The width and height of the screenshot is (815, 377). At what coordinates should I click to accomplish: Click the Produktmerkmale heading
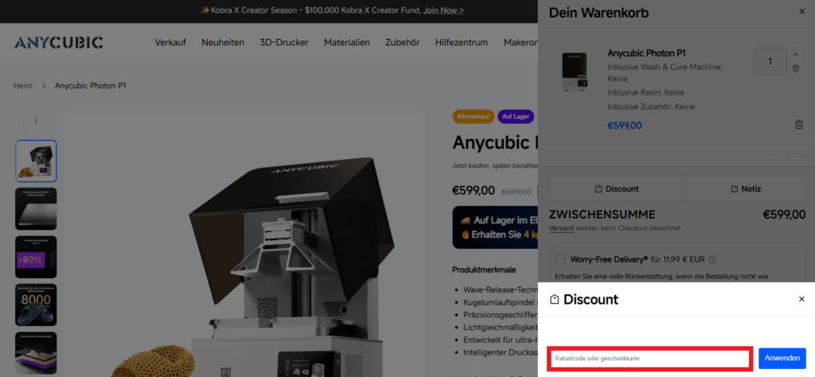(483, 270)
